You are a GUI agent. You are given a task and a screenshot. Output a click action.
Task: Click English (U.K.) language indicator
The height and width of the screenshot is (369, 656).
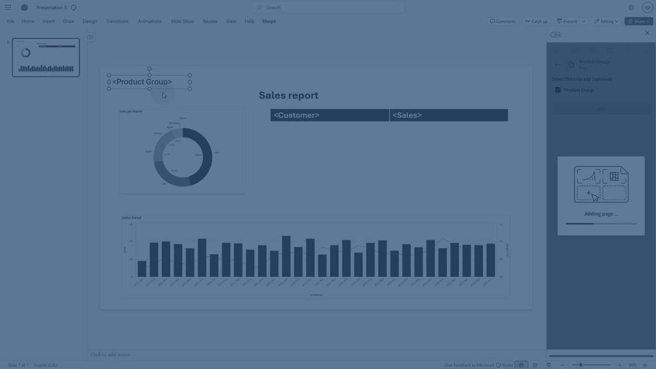[x=46, y=365]
